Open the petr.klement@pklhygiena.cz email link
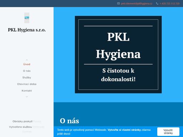 [137, 4]
